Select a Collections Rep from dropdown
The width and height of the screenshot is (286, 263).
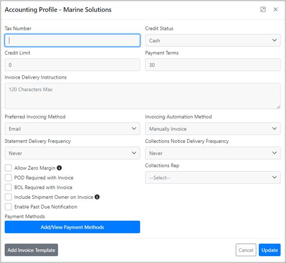213,177
